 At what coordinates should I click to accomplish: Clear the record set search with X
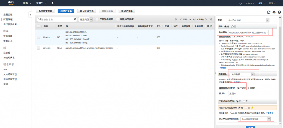tap(75, 19)
